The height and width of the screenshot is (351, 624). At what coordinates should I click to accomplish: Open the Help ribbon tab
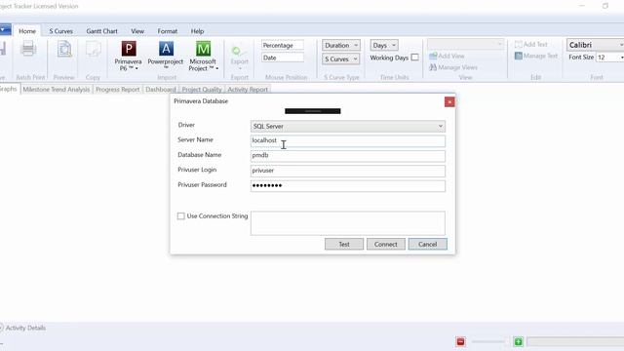click(197, 31)
